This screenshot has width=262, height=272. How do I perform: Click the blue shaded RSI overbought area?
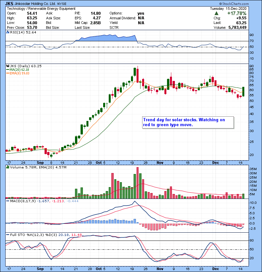click(x=108, y=38)
